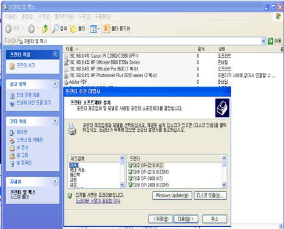The height and width of the screenshot is (229, 284).
Task: Click the manufacturer list's scroll-down arrow
Action: point(122,185)
